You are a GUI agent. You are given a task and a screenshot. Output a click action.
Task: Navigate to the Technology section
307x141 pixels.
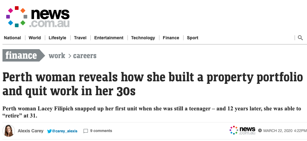click(143, 38)
